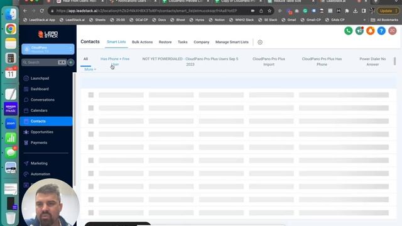Viewport: 402px width, 226px height.
Task: Switch to the Bulk Actions tab
Action: point(143,42)
